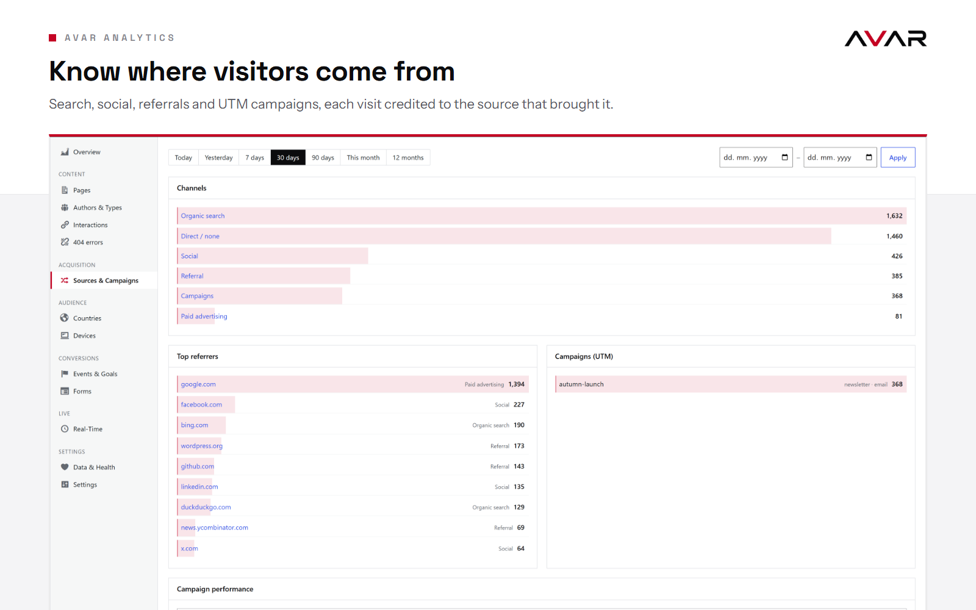
Task: Click the Settings sliders icon
Action: click(x=65, y=484)
